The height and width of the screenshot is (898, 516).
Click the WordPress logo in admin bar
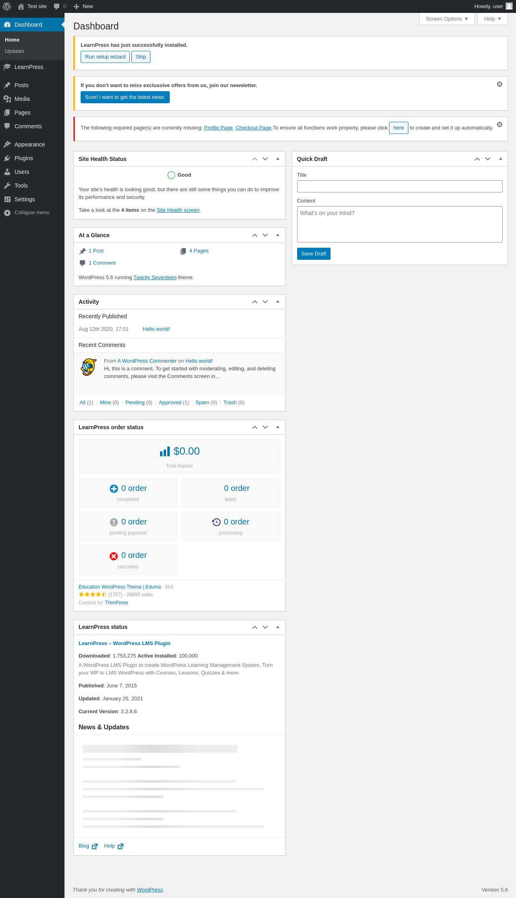click(7, 6)
